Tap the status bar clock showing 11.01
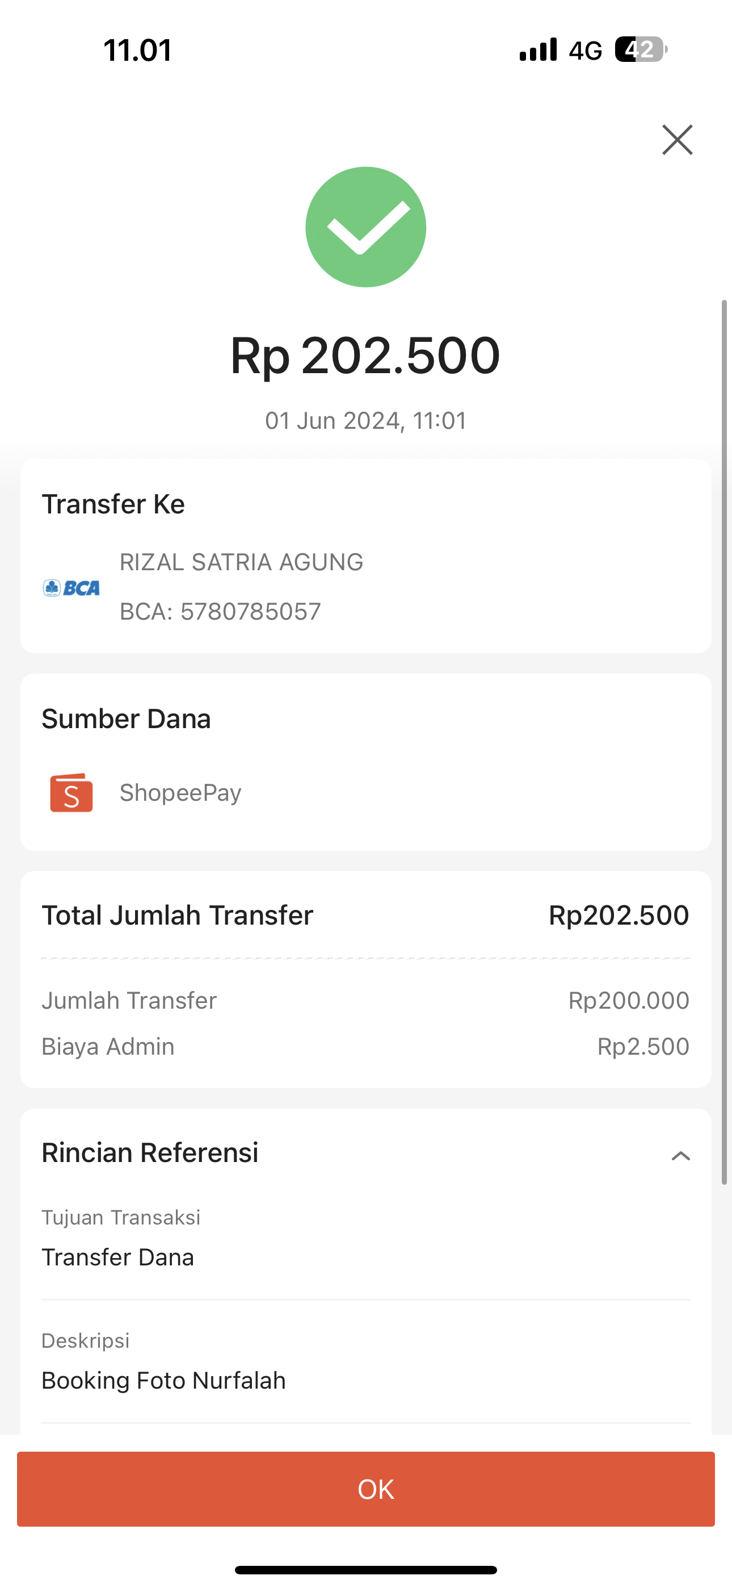Viewport: 732px width, 1588px height. tap(137, 50)
